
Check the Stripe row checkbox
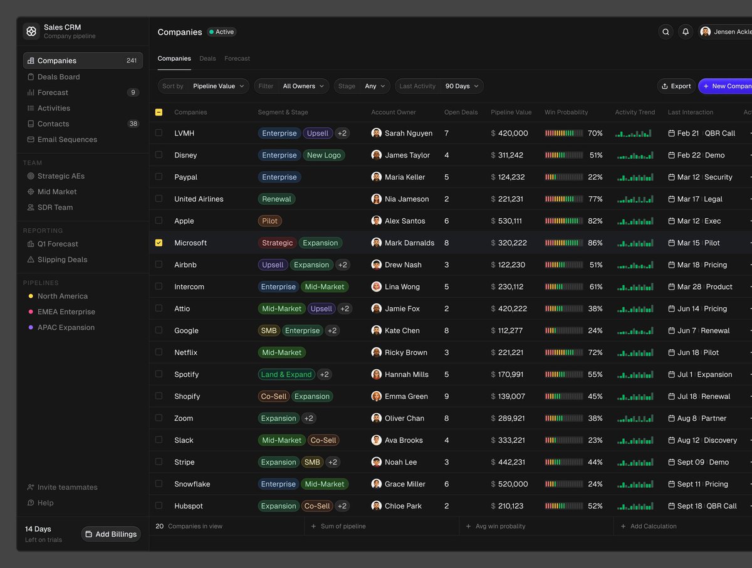(159, 462)
